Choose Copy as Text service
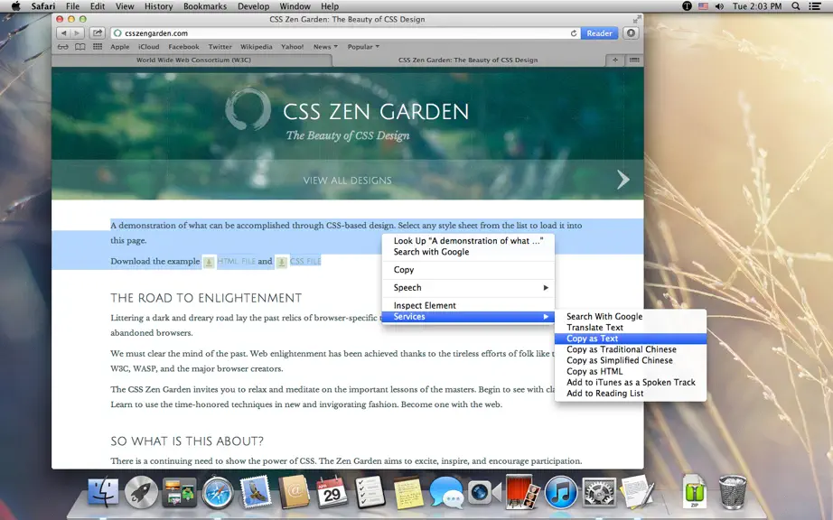 click(x=631, y=339)
